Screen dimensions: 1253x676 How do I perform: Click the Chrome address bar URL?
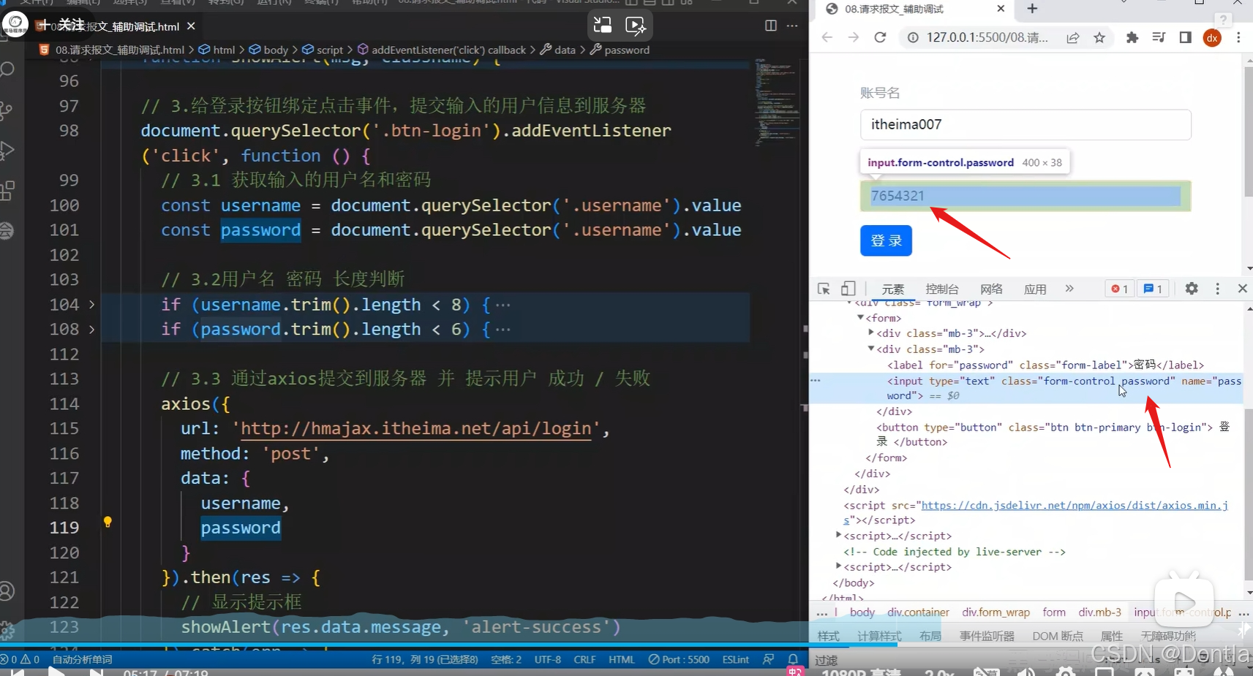(x=987, y=37)
